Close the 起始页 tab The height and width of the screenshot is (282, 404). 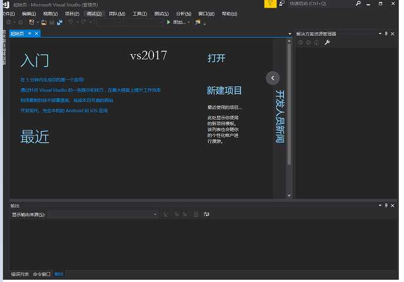point(36,33)
